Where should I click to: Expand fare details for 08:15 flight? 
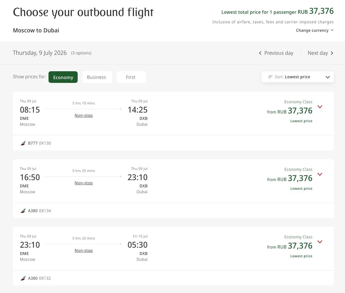click(x=320, y=107)
